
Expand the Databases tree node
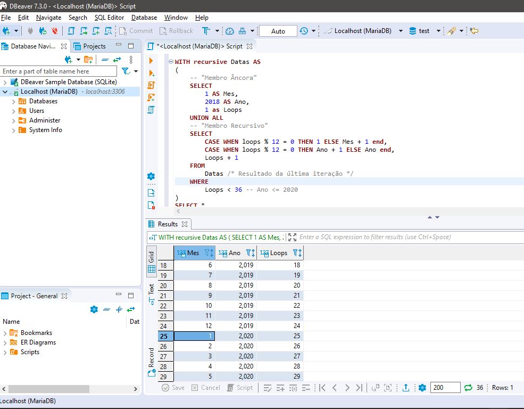14,101
